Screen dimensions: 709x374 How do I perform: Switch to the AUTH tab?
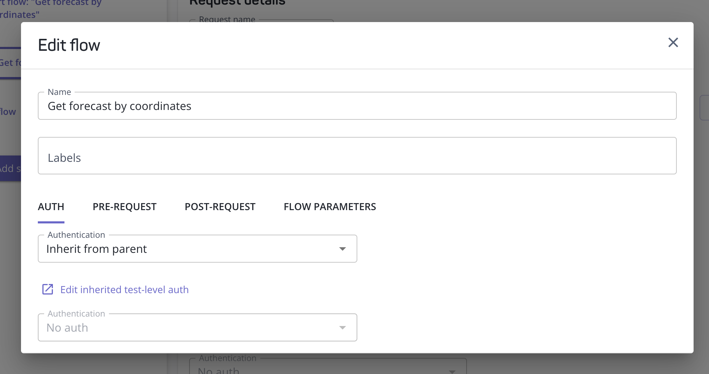point(51,207)
